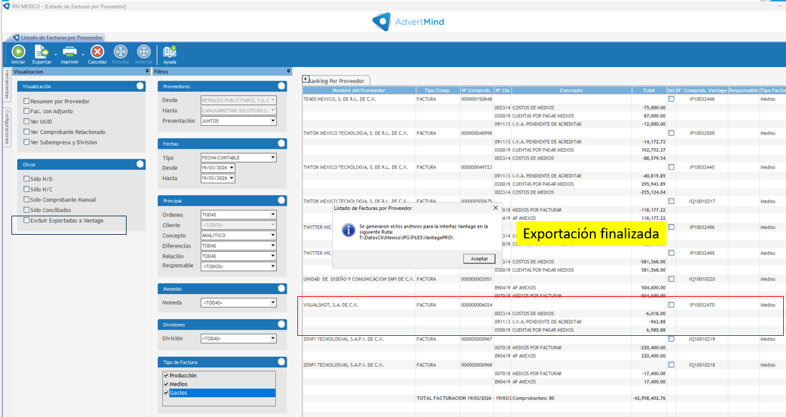Enable Sólo Comprobante Manual

[x=26, y=199]
